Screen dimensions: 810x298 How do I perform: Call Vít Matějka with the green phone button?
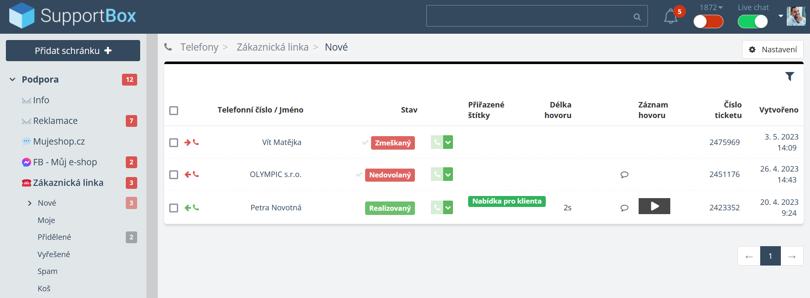click(x=437, y=142)
